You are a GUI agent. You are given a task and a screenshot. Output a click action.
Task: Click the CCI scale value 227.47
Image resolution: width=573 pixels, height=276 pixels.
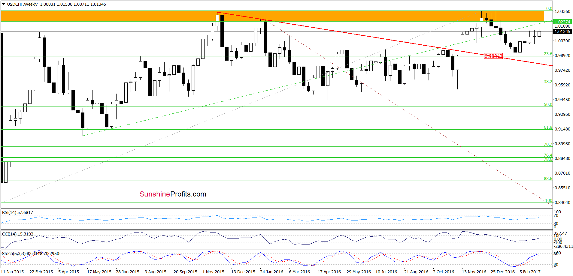coord(560,233)
